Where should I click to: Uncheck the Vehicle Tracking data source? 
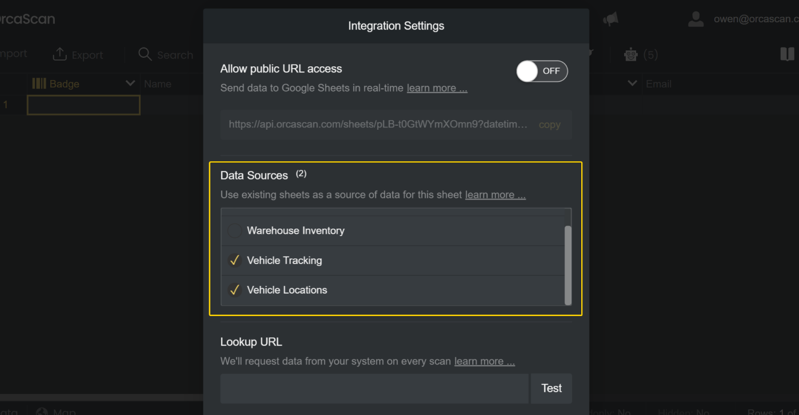coord(234,261)
